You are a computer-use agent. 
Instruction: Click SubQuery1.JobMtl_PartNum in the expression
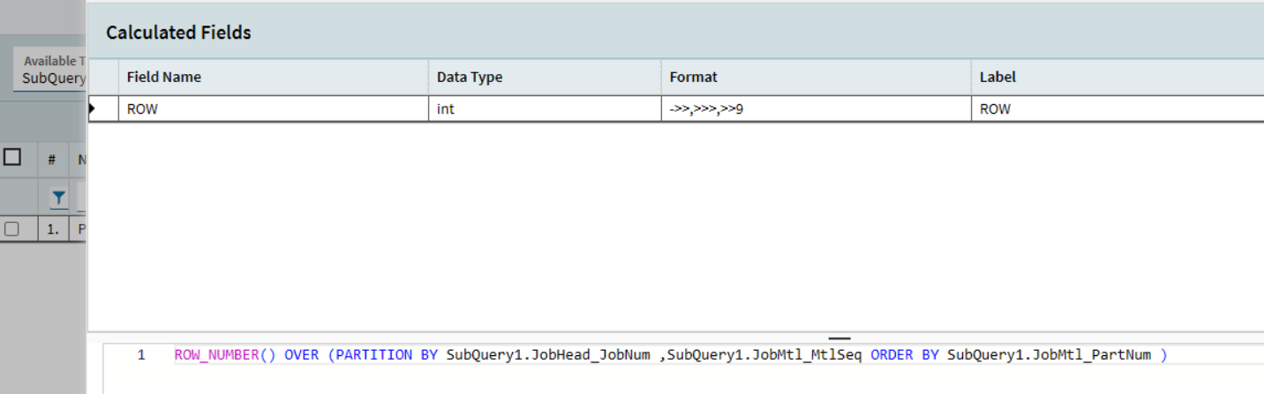click(1049, 355)
